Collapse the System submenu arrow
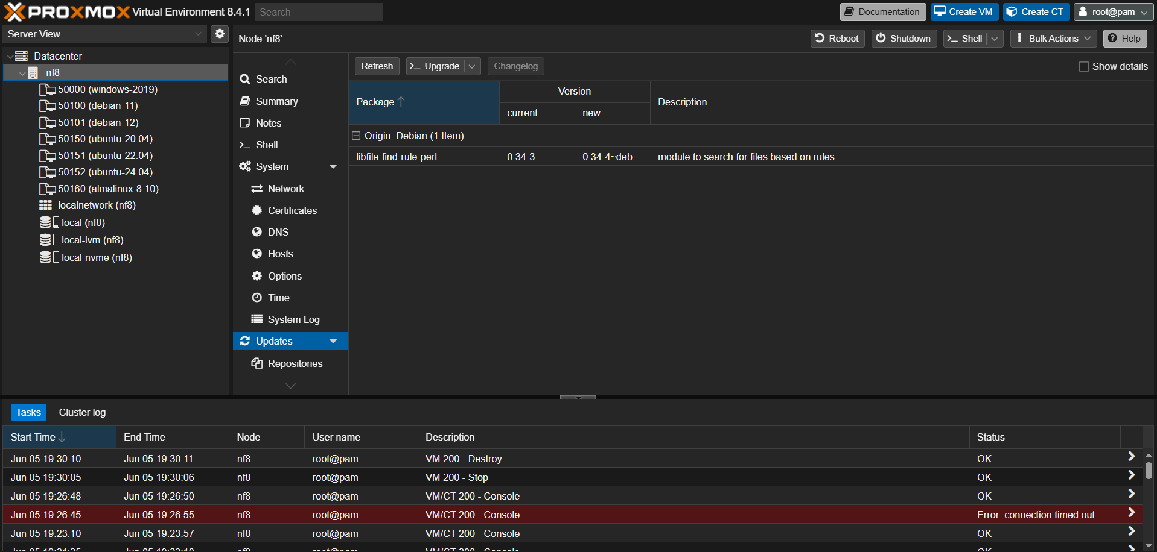 tap(333, 166)
